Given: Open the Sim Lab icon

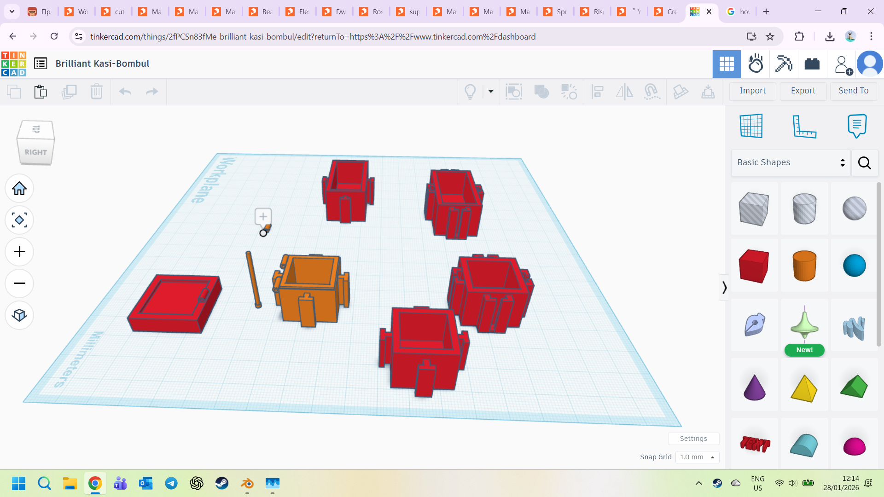Looking at the screenshot, I should (756, 64).
